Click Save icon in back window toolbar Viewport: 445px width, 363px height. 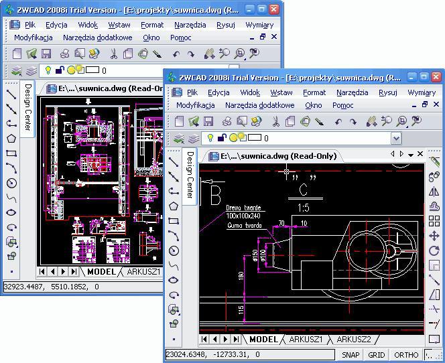[46, 54]
